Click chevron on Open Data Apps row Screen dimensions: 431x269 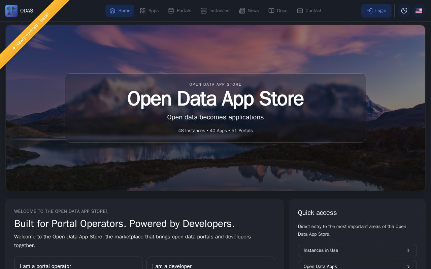tap(408, 267)
